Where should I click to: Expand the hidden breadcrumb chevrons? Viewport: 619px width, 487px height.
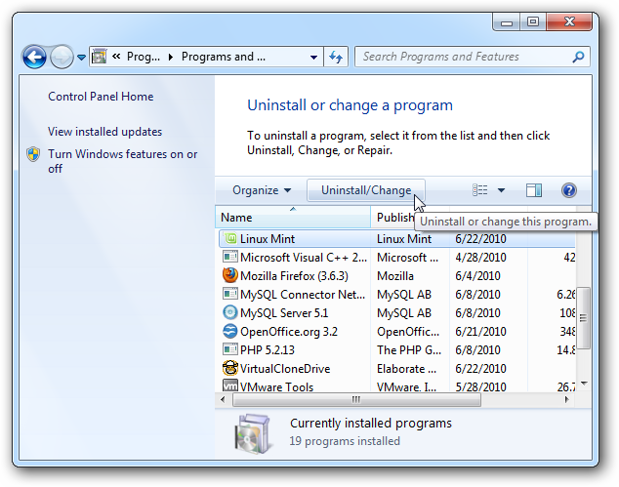(x=116, y=57)
